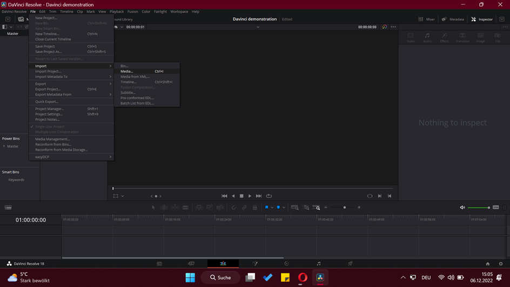Click the Replace clip icon
Viewport: 510px width, 287px height.
[x=220, y=208]
